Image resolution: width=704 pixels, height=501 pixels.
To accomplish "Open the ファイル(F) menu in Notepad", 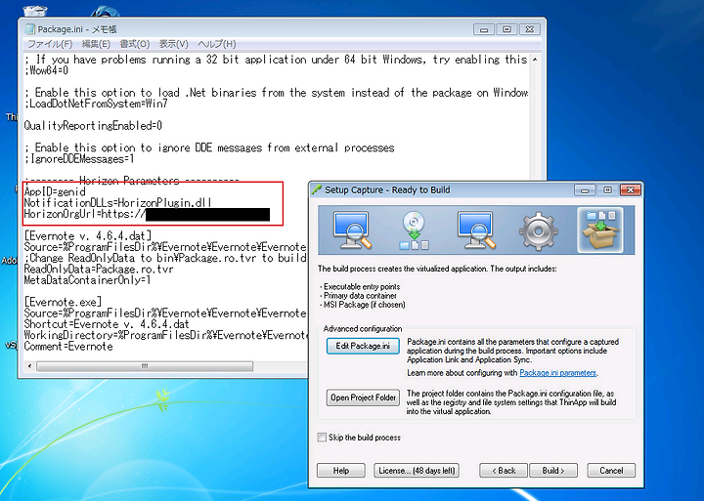I will coord(50,44).
